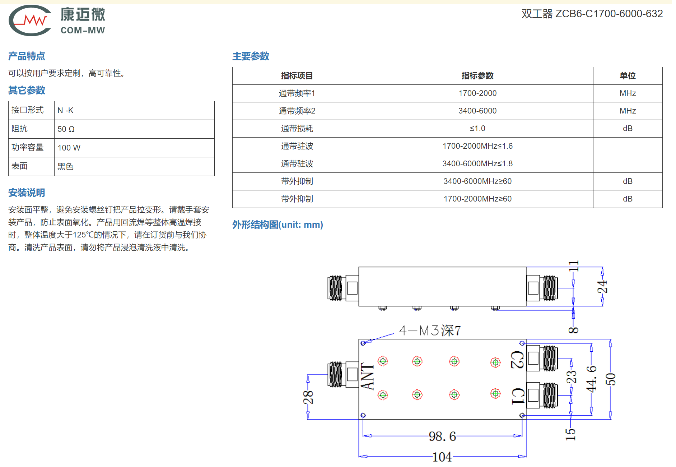Viewport: 676px width, 467px height.
Task: Click the C2 port label in drawing
Action: click(x=517, y=360)
